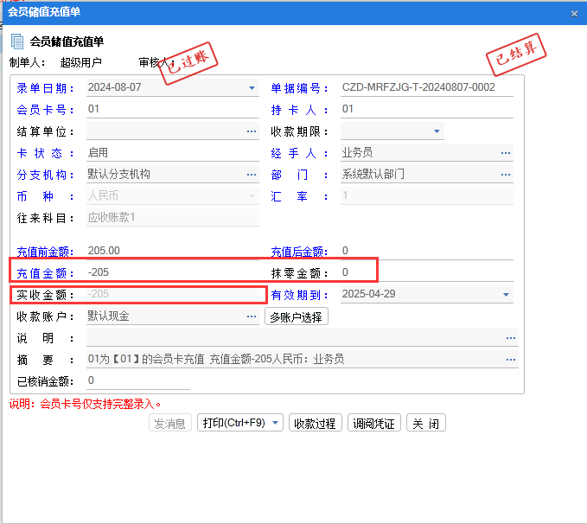587x524 pixels.
Task: Click the 充值金额 field showing -205
Action: tap(173, 272)
